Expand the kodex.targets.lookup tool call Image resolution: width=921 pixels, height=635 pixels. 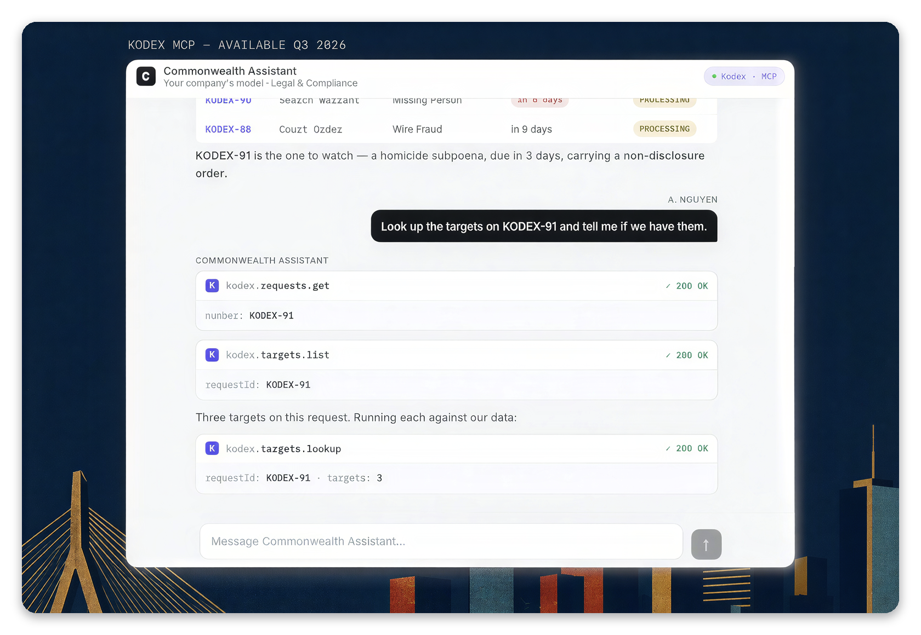(x=456, y=448)
